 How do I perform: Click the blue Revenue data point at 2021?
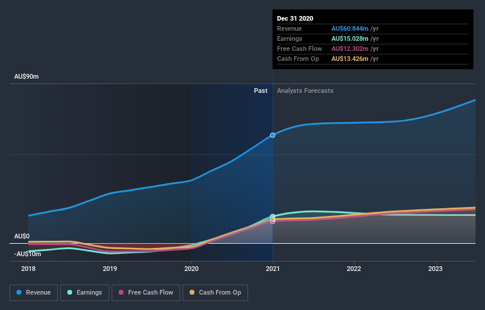(272, 135)
